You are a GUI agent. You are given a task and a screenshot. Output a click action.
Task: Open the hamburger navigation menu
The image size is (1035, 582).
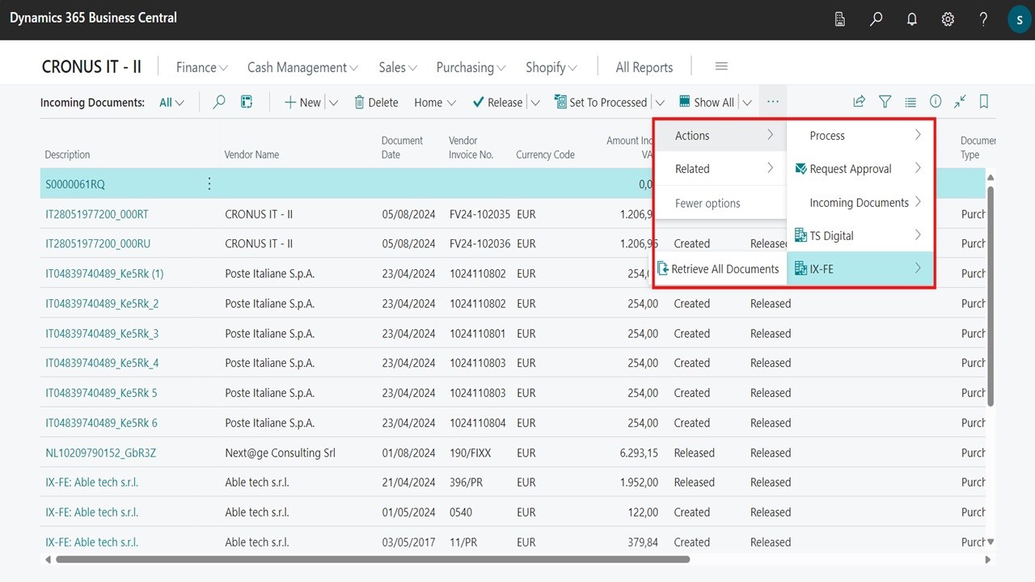(x=722, y=66)
